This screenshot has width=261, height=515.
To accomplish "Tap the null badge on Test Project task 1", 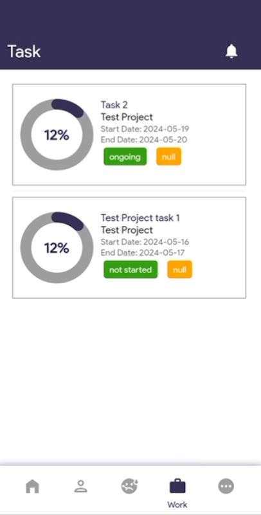I will coord(180,270).
